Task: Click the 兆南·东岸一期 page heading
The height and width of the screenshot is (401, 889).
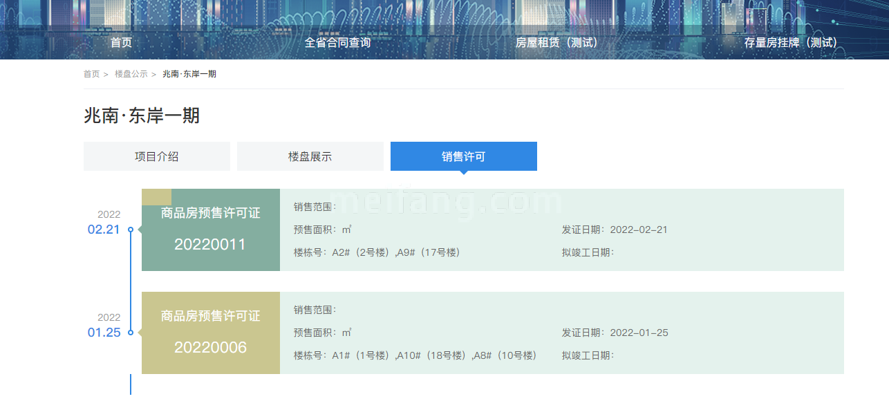Action: point(142,115)
